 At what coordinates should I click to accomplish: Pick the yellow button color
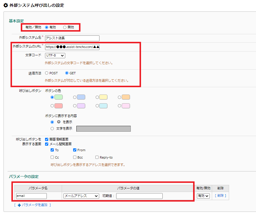(x=103, y=97)
